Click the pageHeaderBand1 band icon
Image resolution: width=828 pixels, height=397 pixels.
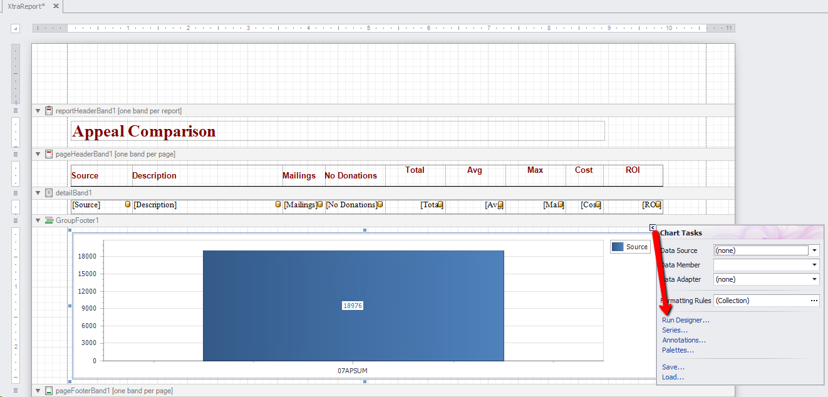[x=49, y=154]
